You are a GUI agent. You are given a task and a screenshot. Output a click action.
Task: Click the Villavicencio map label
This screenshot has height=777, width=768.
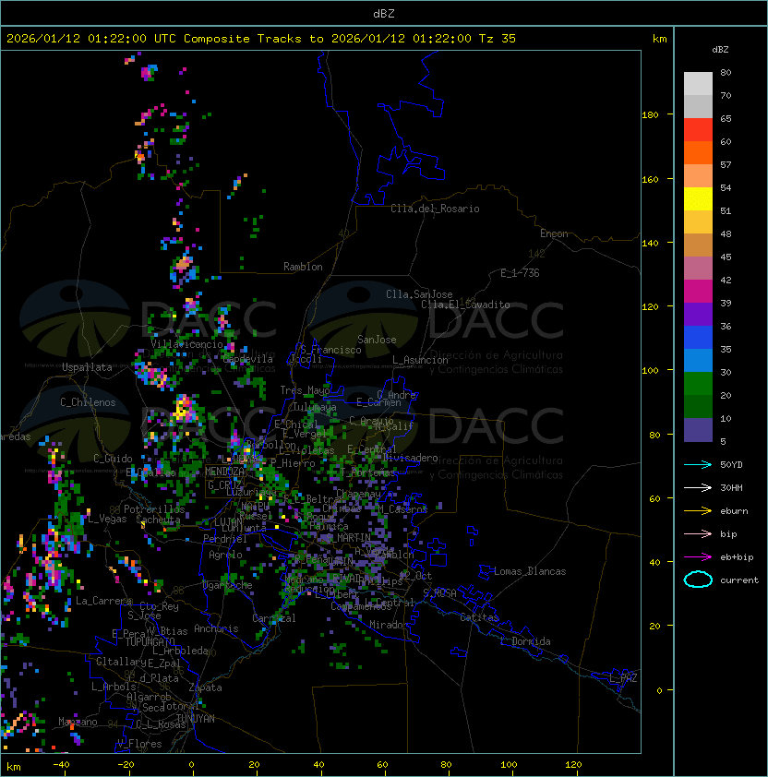187,344
